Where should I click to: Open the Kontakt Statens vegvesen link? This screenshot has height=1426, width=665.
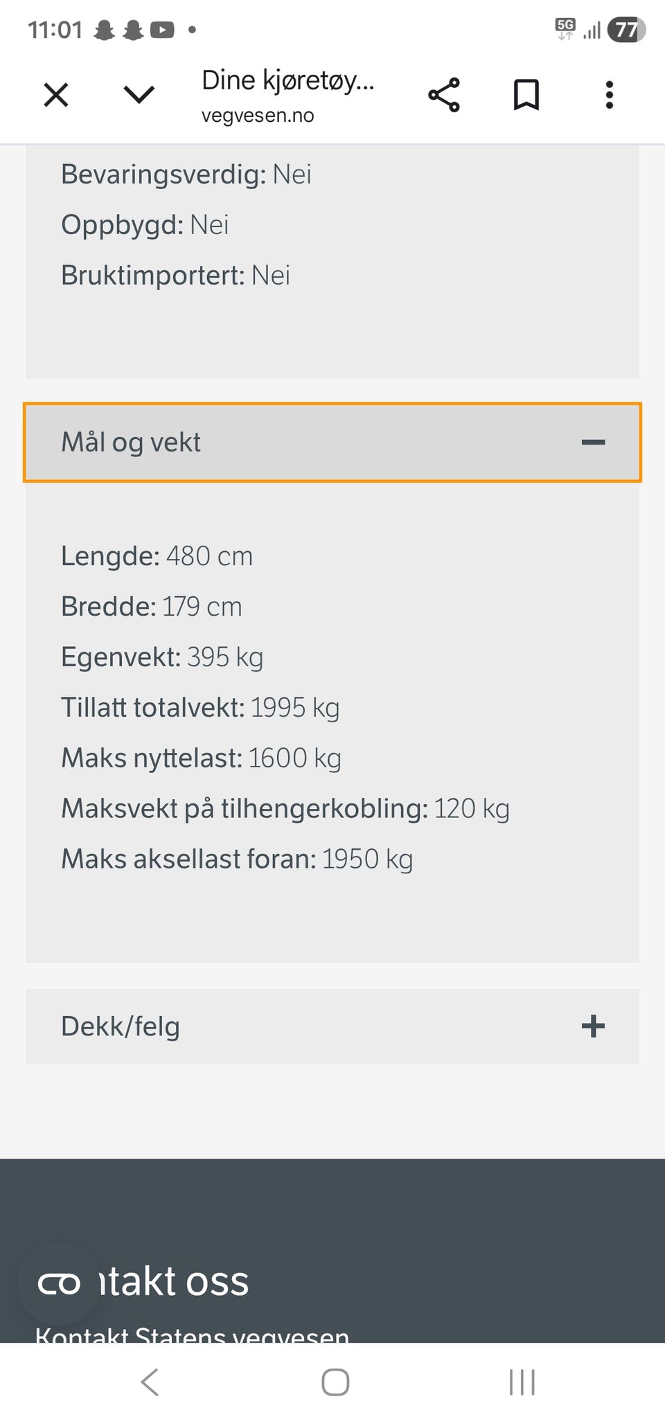(192, 1335)
